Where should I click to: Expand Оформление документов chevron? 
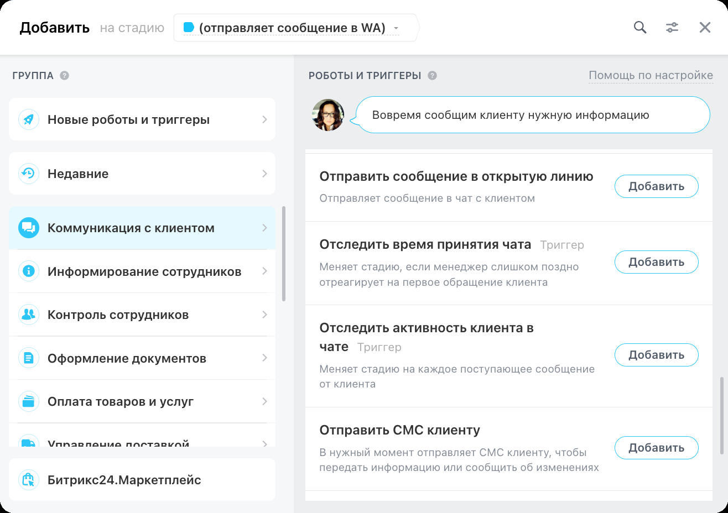(264, 358)
